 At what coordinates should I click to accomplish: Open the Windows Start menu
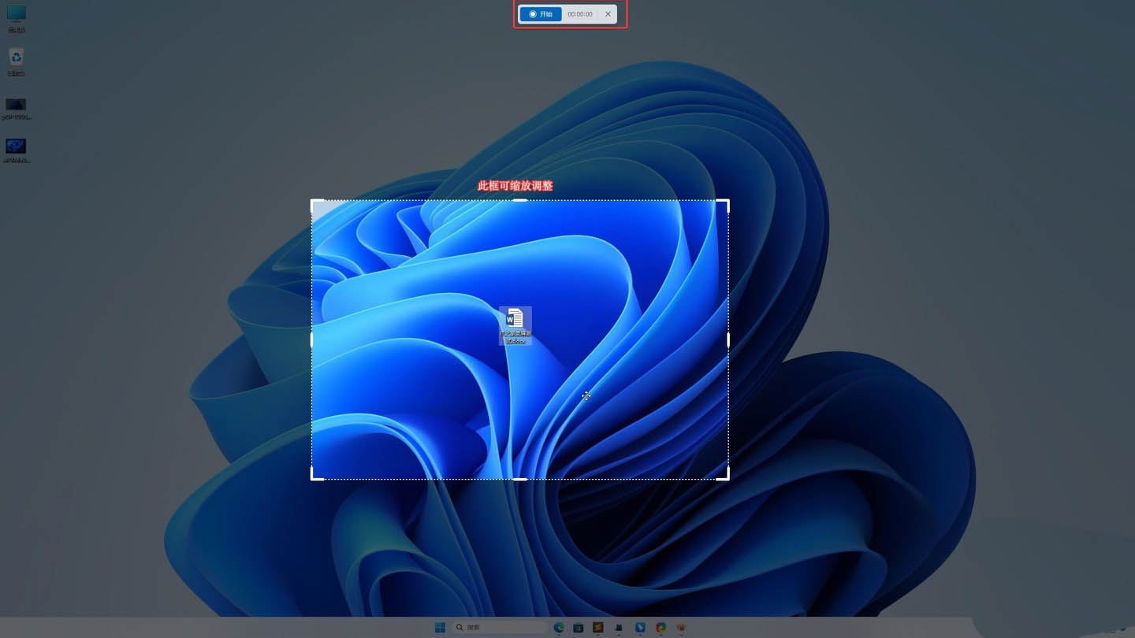[x=440, y=628]
